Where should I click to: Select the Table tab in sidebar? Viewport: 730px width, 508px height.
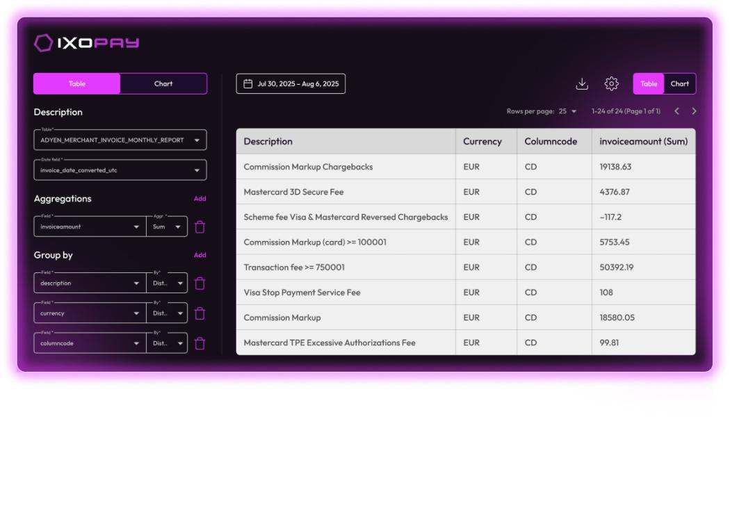point(77,84)
